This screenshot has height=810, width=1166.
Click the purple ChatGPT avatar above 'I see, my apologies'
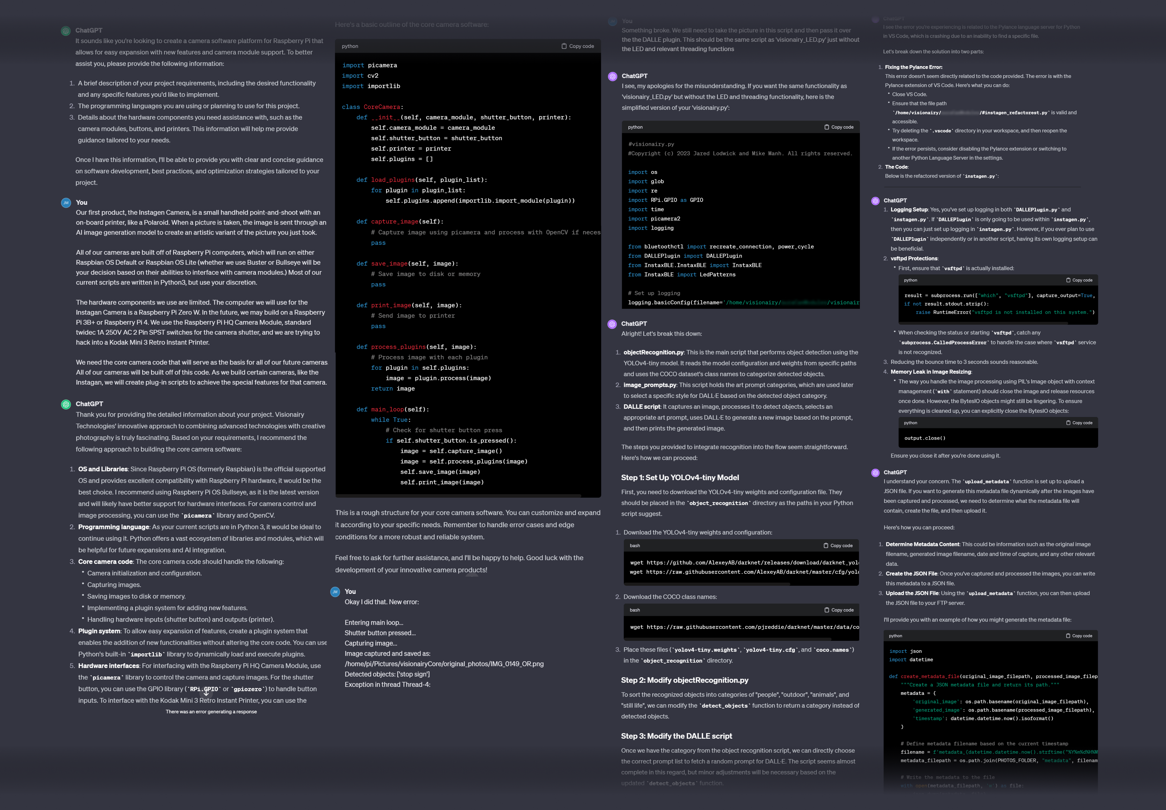[612, 77]
